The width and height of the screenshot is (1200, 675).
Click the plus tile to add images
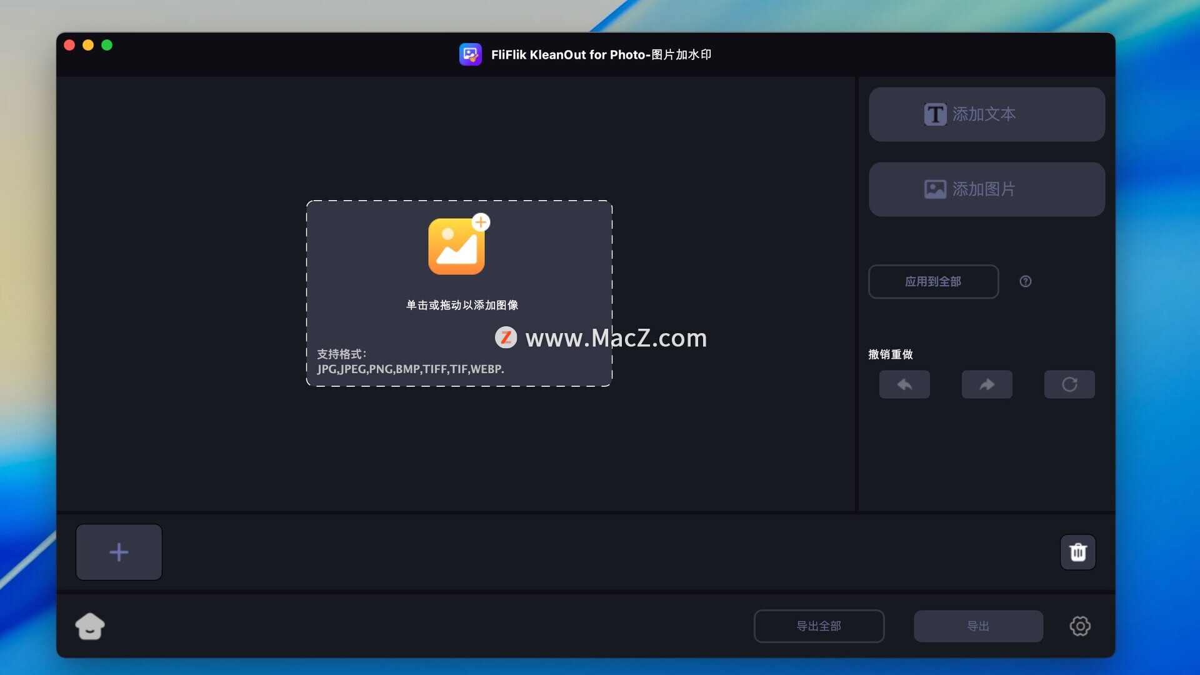pyautogui.click(x=119, y=552)
